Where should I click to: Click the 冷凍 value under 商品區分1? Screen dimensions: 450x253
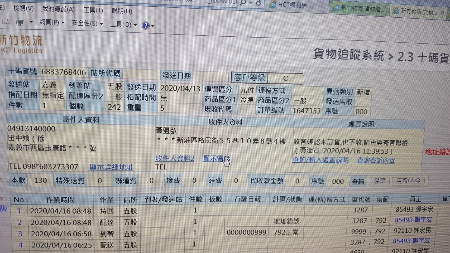247,100
